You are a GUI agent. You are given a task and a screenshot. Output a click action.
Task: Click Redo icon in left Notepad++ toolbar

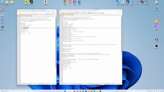(x=33, y=14)
